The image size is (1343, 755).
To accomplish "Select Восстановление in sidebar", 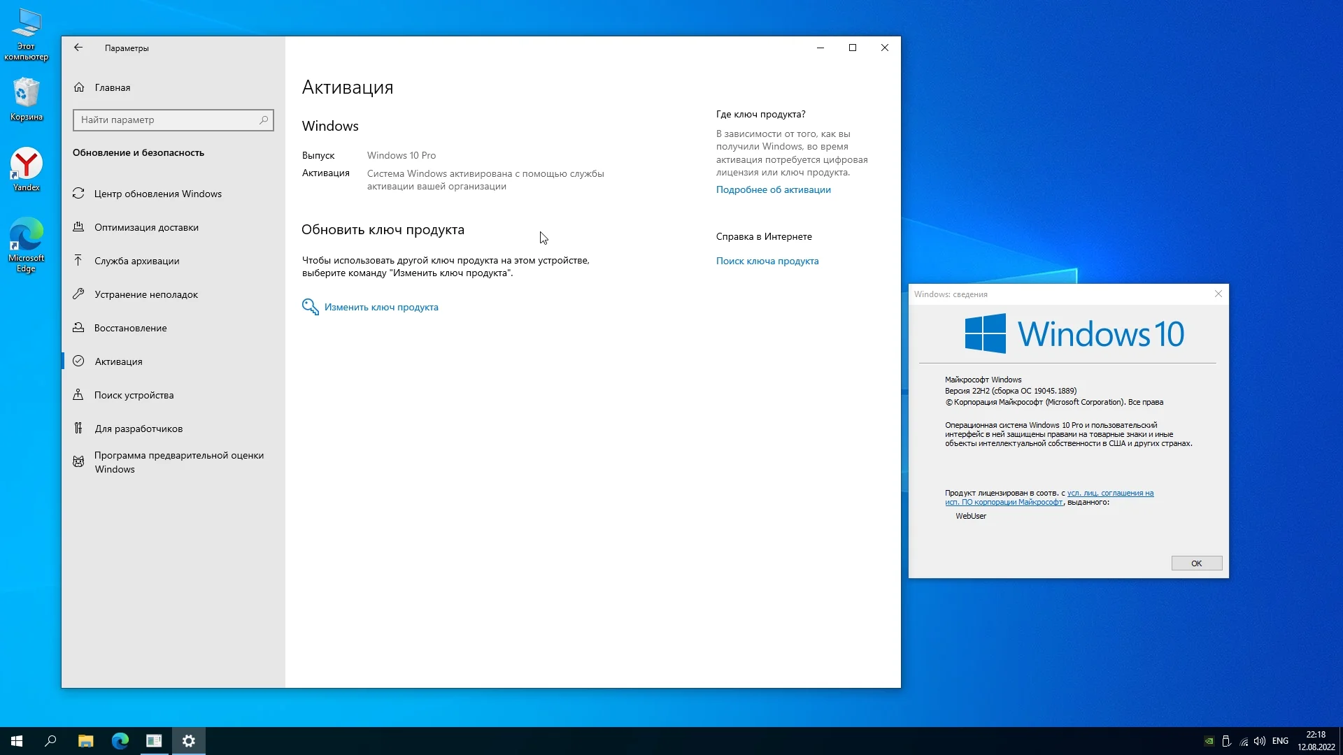I will (x=130, y=328).
